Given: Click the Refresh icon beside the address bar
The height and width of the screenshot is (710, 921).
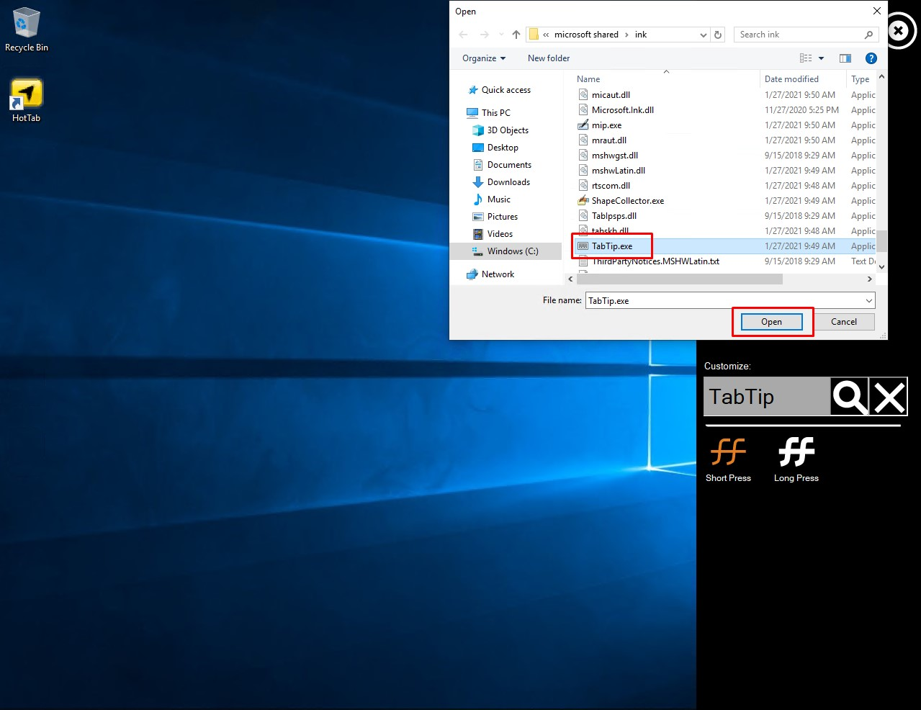Looking at the screenshot, I should point(718,34).
